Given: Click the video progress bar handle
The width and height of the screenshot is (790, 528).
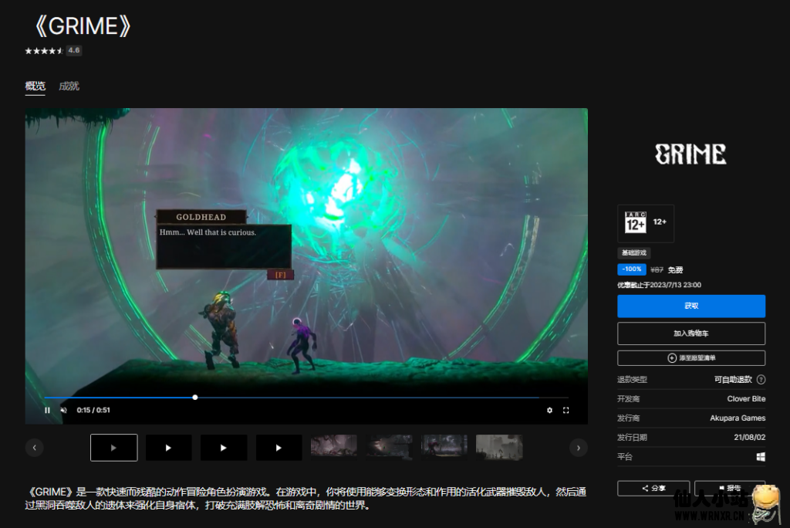Looking at the screenshot, I should tap(195, 398).
